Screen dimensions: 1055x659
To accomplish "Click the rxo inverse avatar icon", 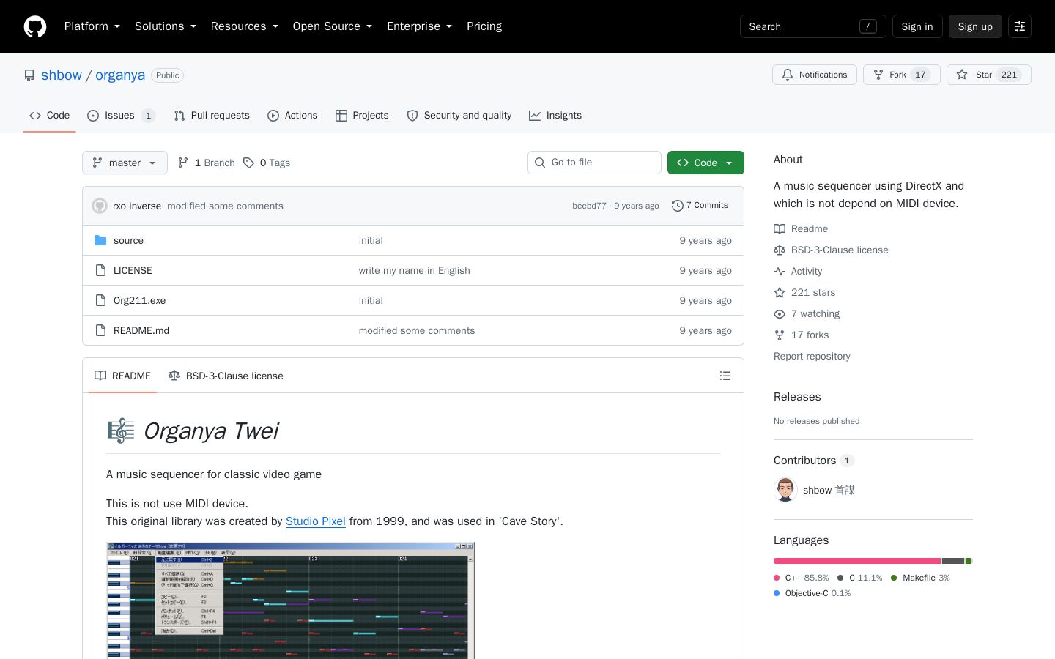I will click(100, 206).
